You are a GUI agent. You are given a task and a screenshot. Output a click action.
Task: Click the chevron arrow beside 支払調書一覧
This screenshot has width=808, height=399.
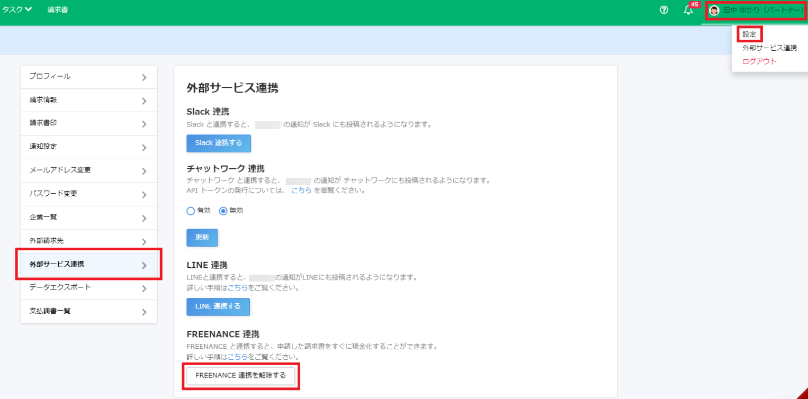click(x=144, y=312)
